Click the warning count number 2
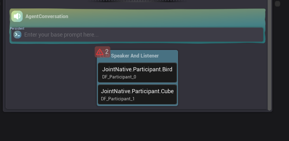Image resolution: width=289 pixels, height=141 pixels. click(x=107, y=52)
